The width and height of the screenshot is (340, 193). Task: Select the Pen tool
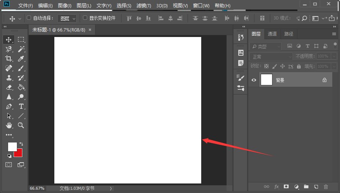coord(9,106)
